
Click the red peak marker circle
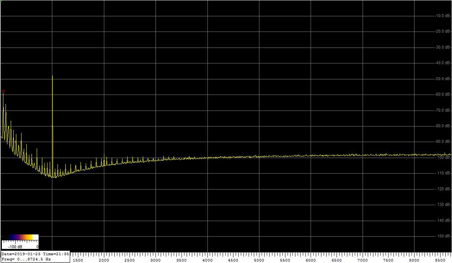tap(3, 91)
